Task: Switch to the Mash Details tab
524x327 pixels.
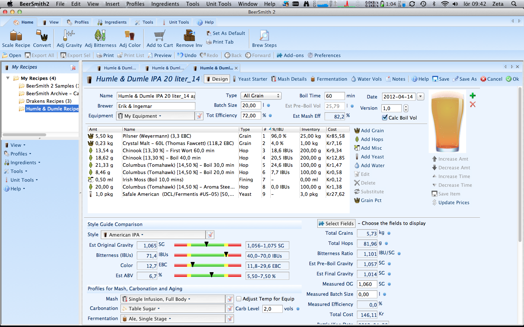Action: point(289,79)
